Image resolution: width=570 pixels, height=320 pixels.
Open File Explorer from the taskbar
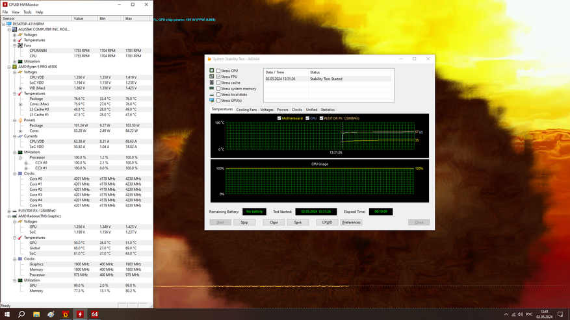click(36, 314)
